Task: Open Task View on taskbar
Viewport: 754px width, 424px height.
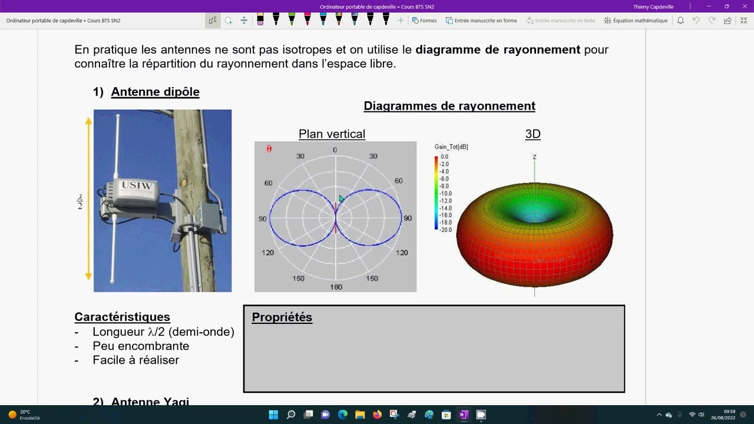Action: click(x=308, y=415)
